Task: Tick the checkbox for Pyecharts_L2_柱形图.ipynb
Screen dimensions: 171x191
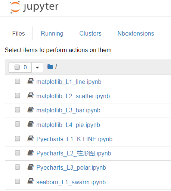Action: (18, 153)
